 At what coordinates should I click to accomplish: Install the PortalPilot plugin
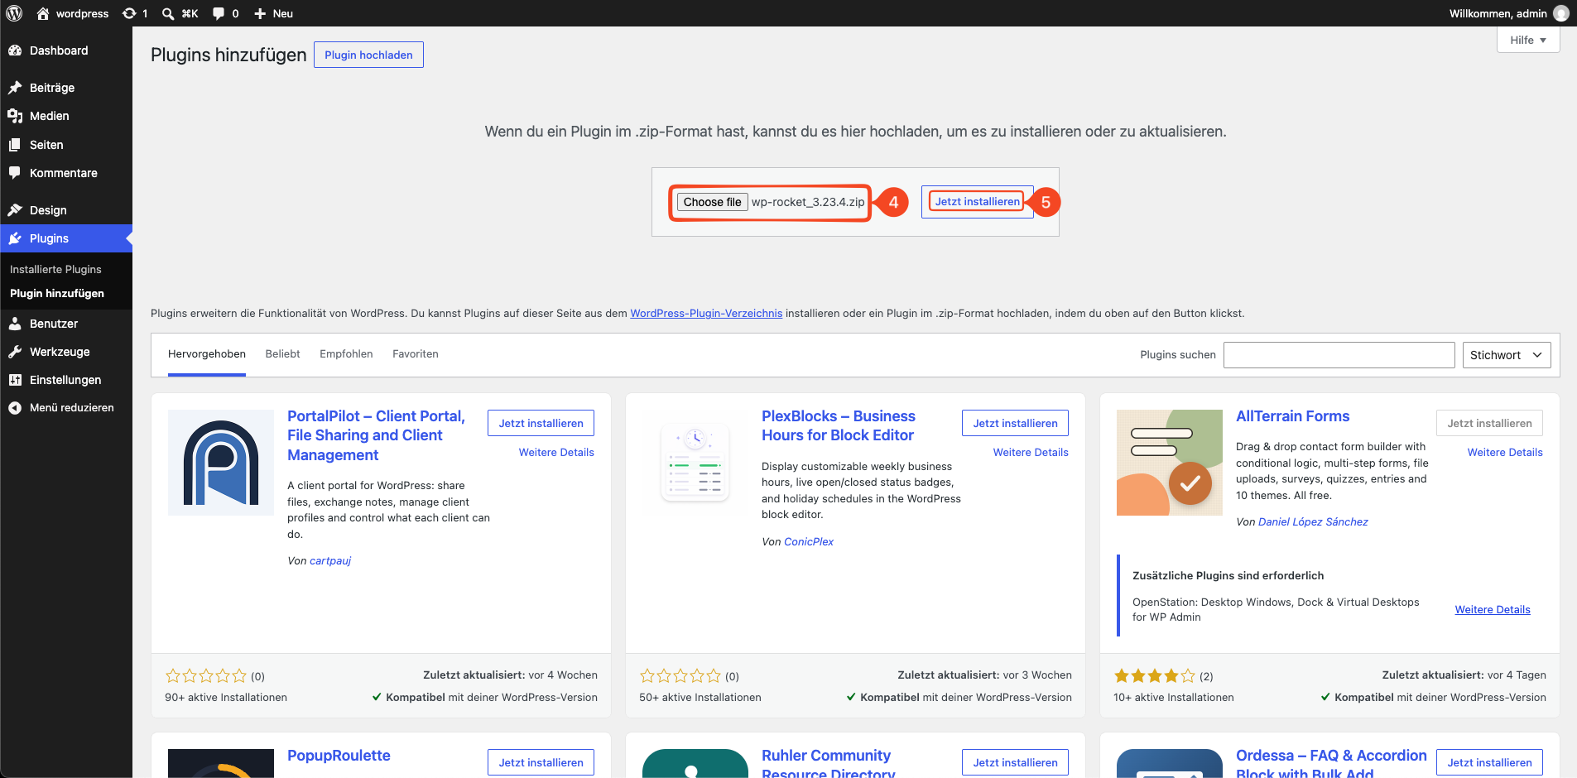click(541, 423)
